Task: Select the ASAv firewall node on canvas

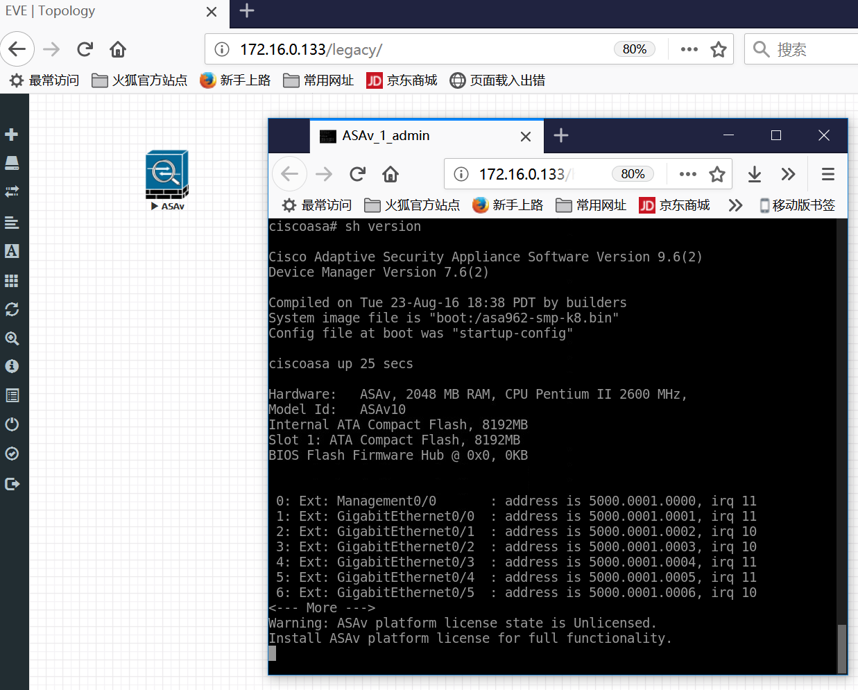Action: tap(166, 175)
